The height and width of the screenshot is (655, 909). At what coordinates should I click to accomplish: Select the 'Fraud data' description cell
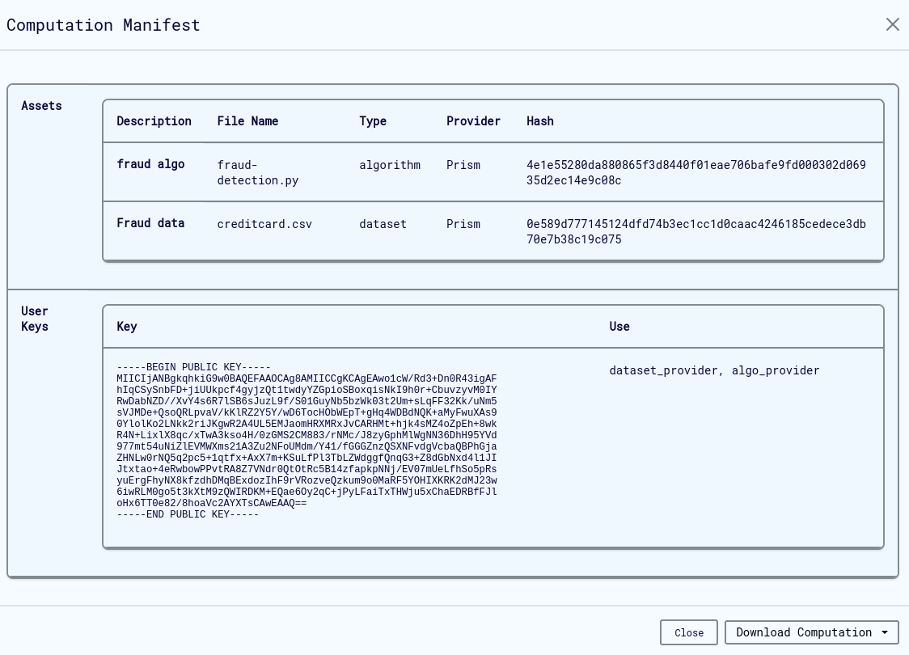pos(150,223)
